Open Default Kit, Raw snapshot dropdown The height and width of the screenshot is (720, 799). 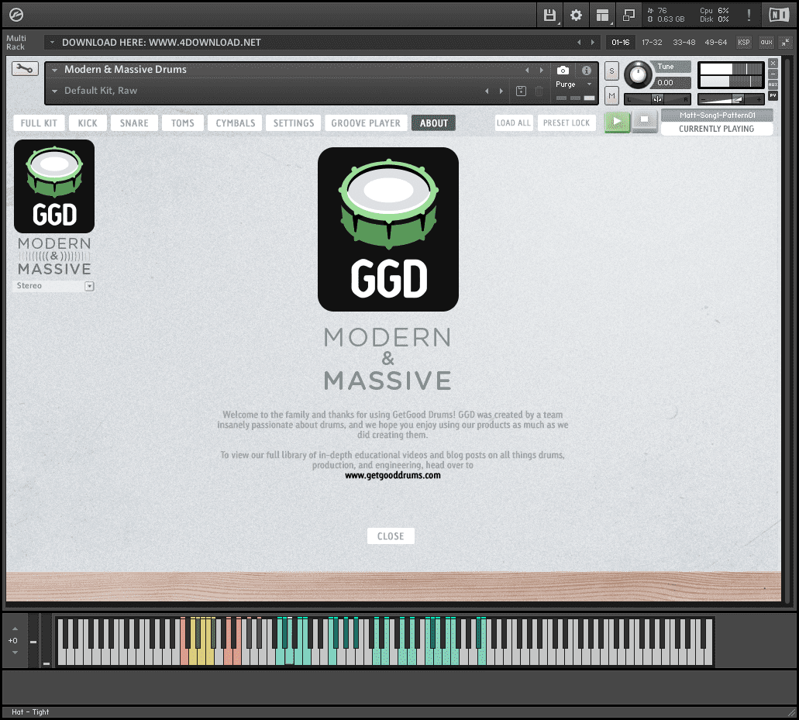54,91
